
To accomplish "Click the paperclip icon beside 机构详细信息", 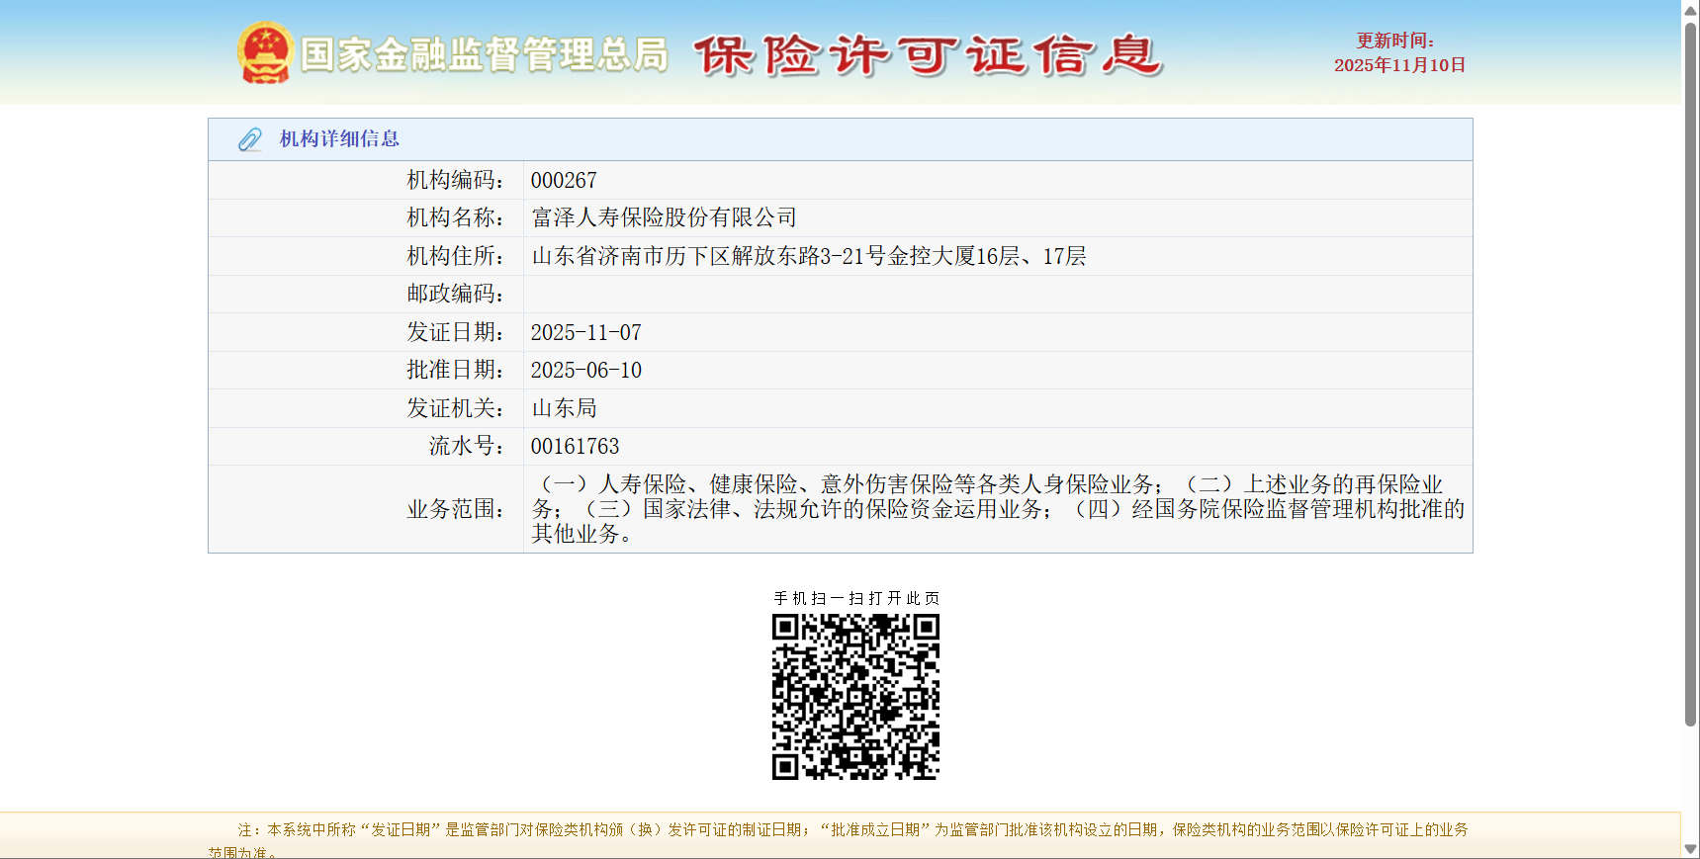I will tap(250, 139).
